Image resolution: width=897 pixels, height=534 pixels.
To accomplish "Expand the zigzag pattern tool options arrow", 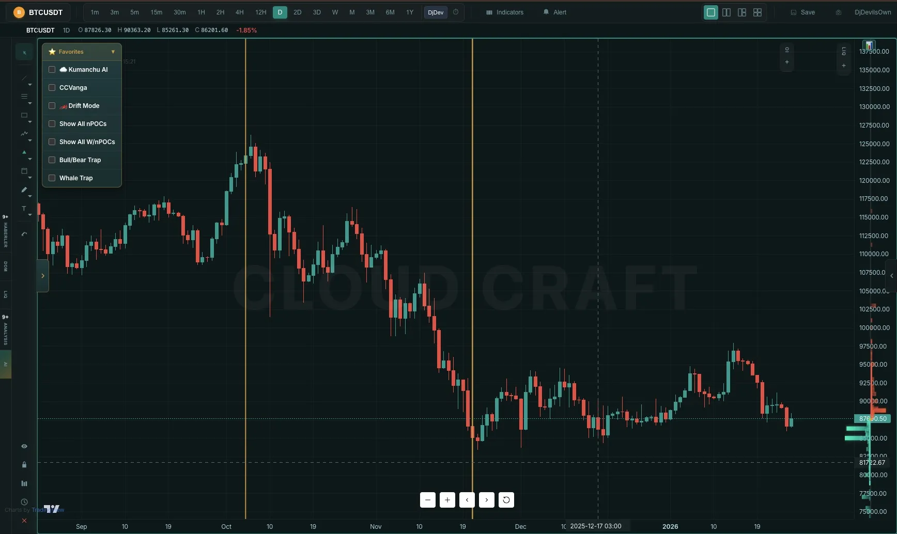I will click(x=30, y=140).
